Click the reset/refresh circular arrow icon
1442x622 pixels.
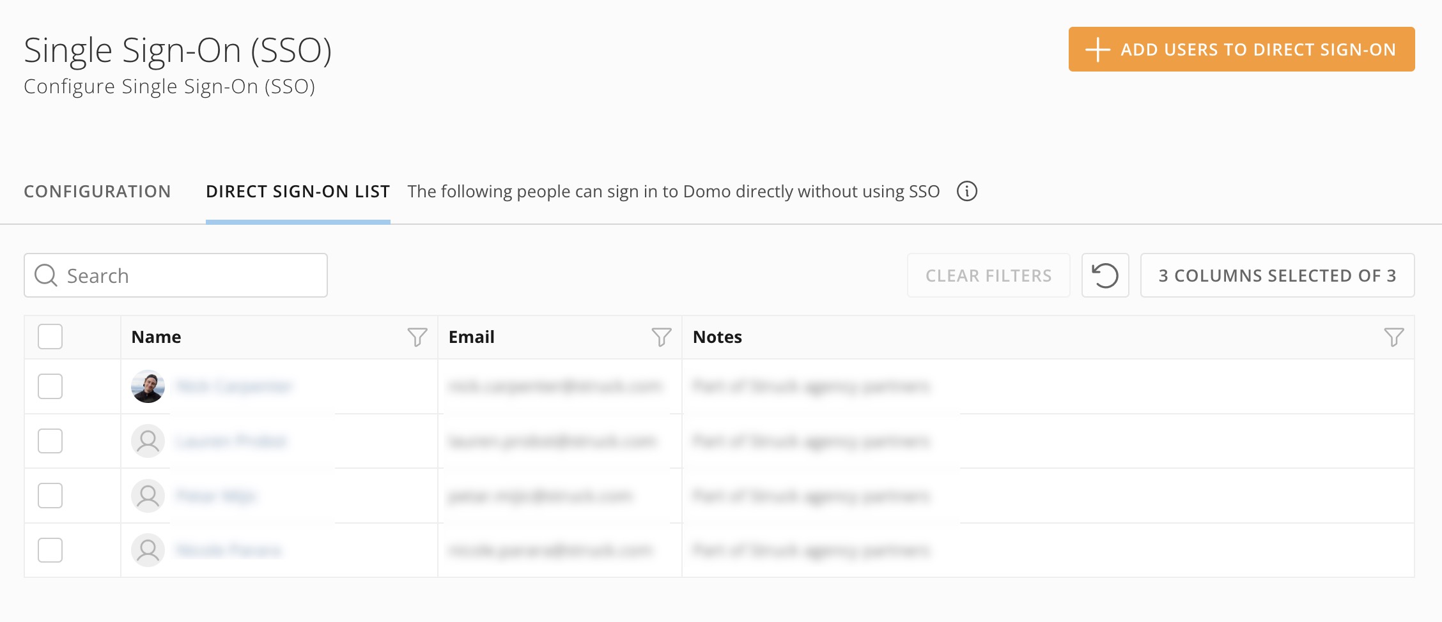click(1105, 275)
